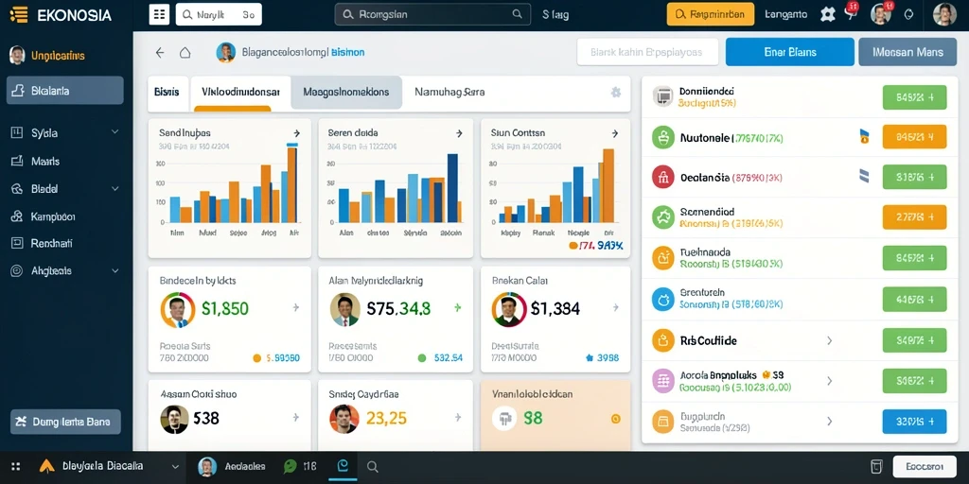
Task: Go back with the left arrow icon
Action: 160,53
